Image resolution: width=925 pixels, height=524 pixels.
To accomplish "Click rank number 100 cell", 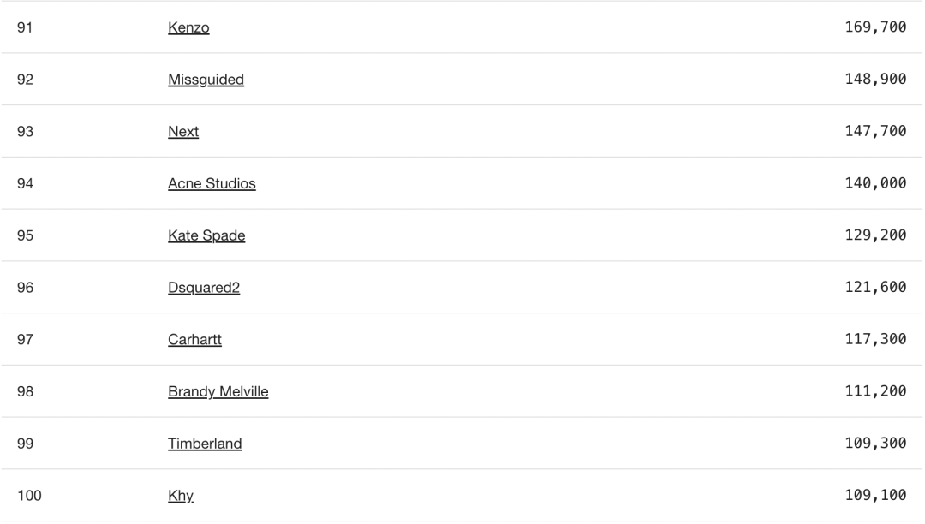I will [29, 496].
